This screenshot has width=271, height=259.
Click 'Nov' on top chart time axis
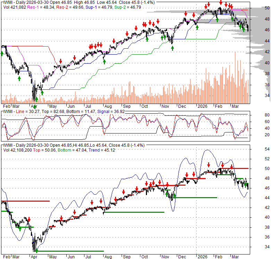(165, 106)
